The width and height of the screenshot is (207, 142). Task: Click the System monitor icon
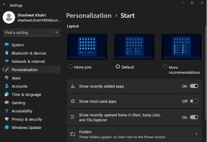coord(7,45)
